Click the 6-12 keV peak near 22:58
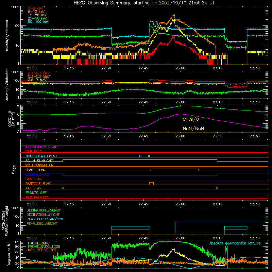Screen dimensions: 272x272 point(174,15)
